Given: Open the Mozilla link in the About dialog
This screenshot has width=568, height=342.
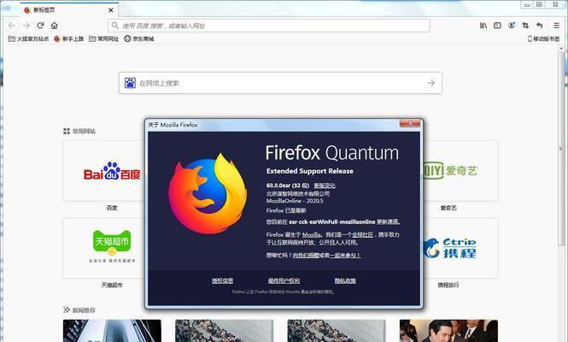Looking at the screenshot, I should [312, 234].
